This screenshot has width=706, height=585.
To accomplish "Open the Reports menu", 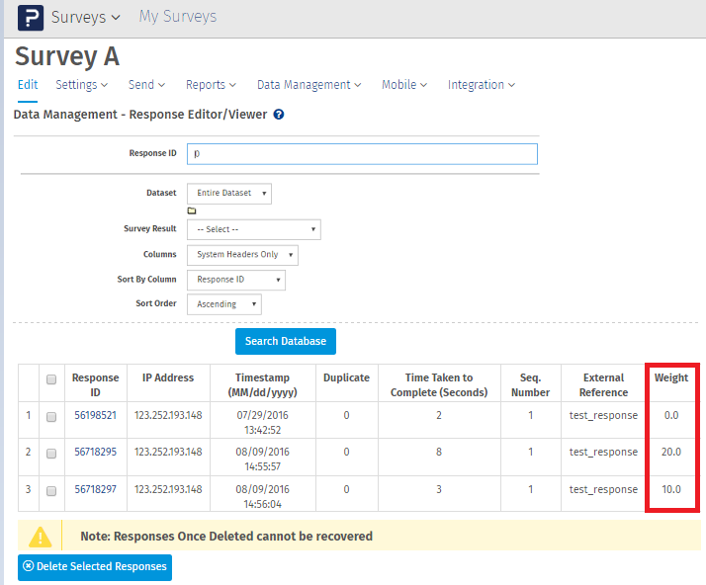I will [211, 85].
